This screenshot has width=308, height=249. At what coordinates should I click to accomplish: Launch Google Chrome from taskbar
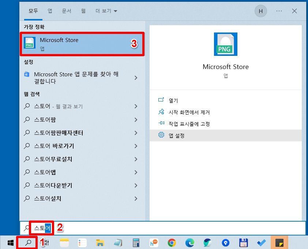pyautogui.click(x=172, y=243)
